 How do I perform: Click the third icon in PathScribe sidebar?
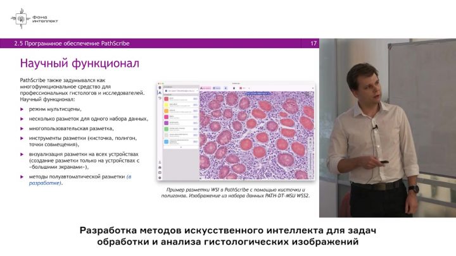pos(159,99)
